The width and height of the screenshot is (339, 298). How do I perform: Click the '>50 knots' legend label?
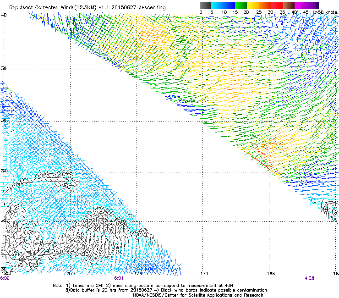(x=326, y=12)
